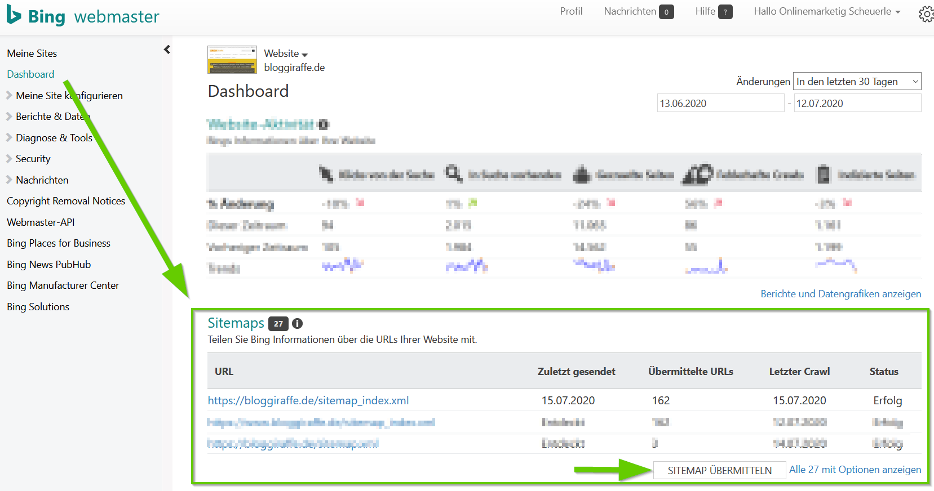
Task: Open Bing News PubHub
Action: pos(48,265)
